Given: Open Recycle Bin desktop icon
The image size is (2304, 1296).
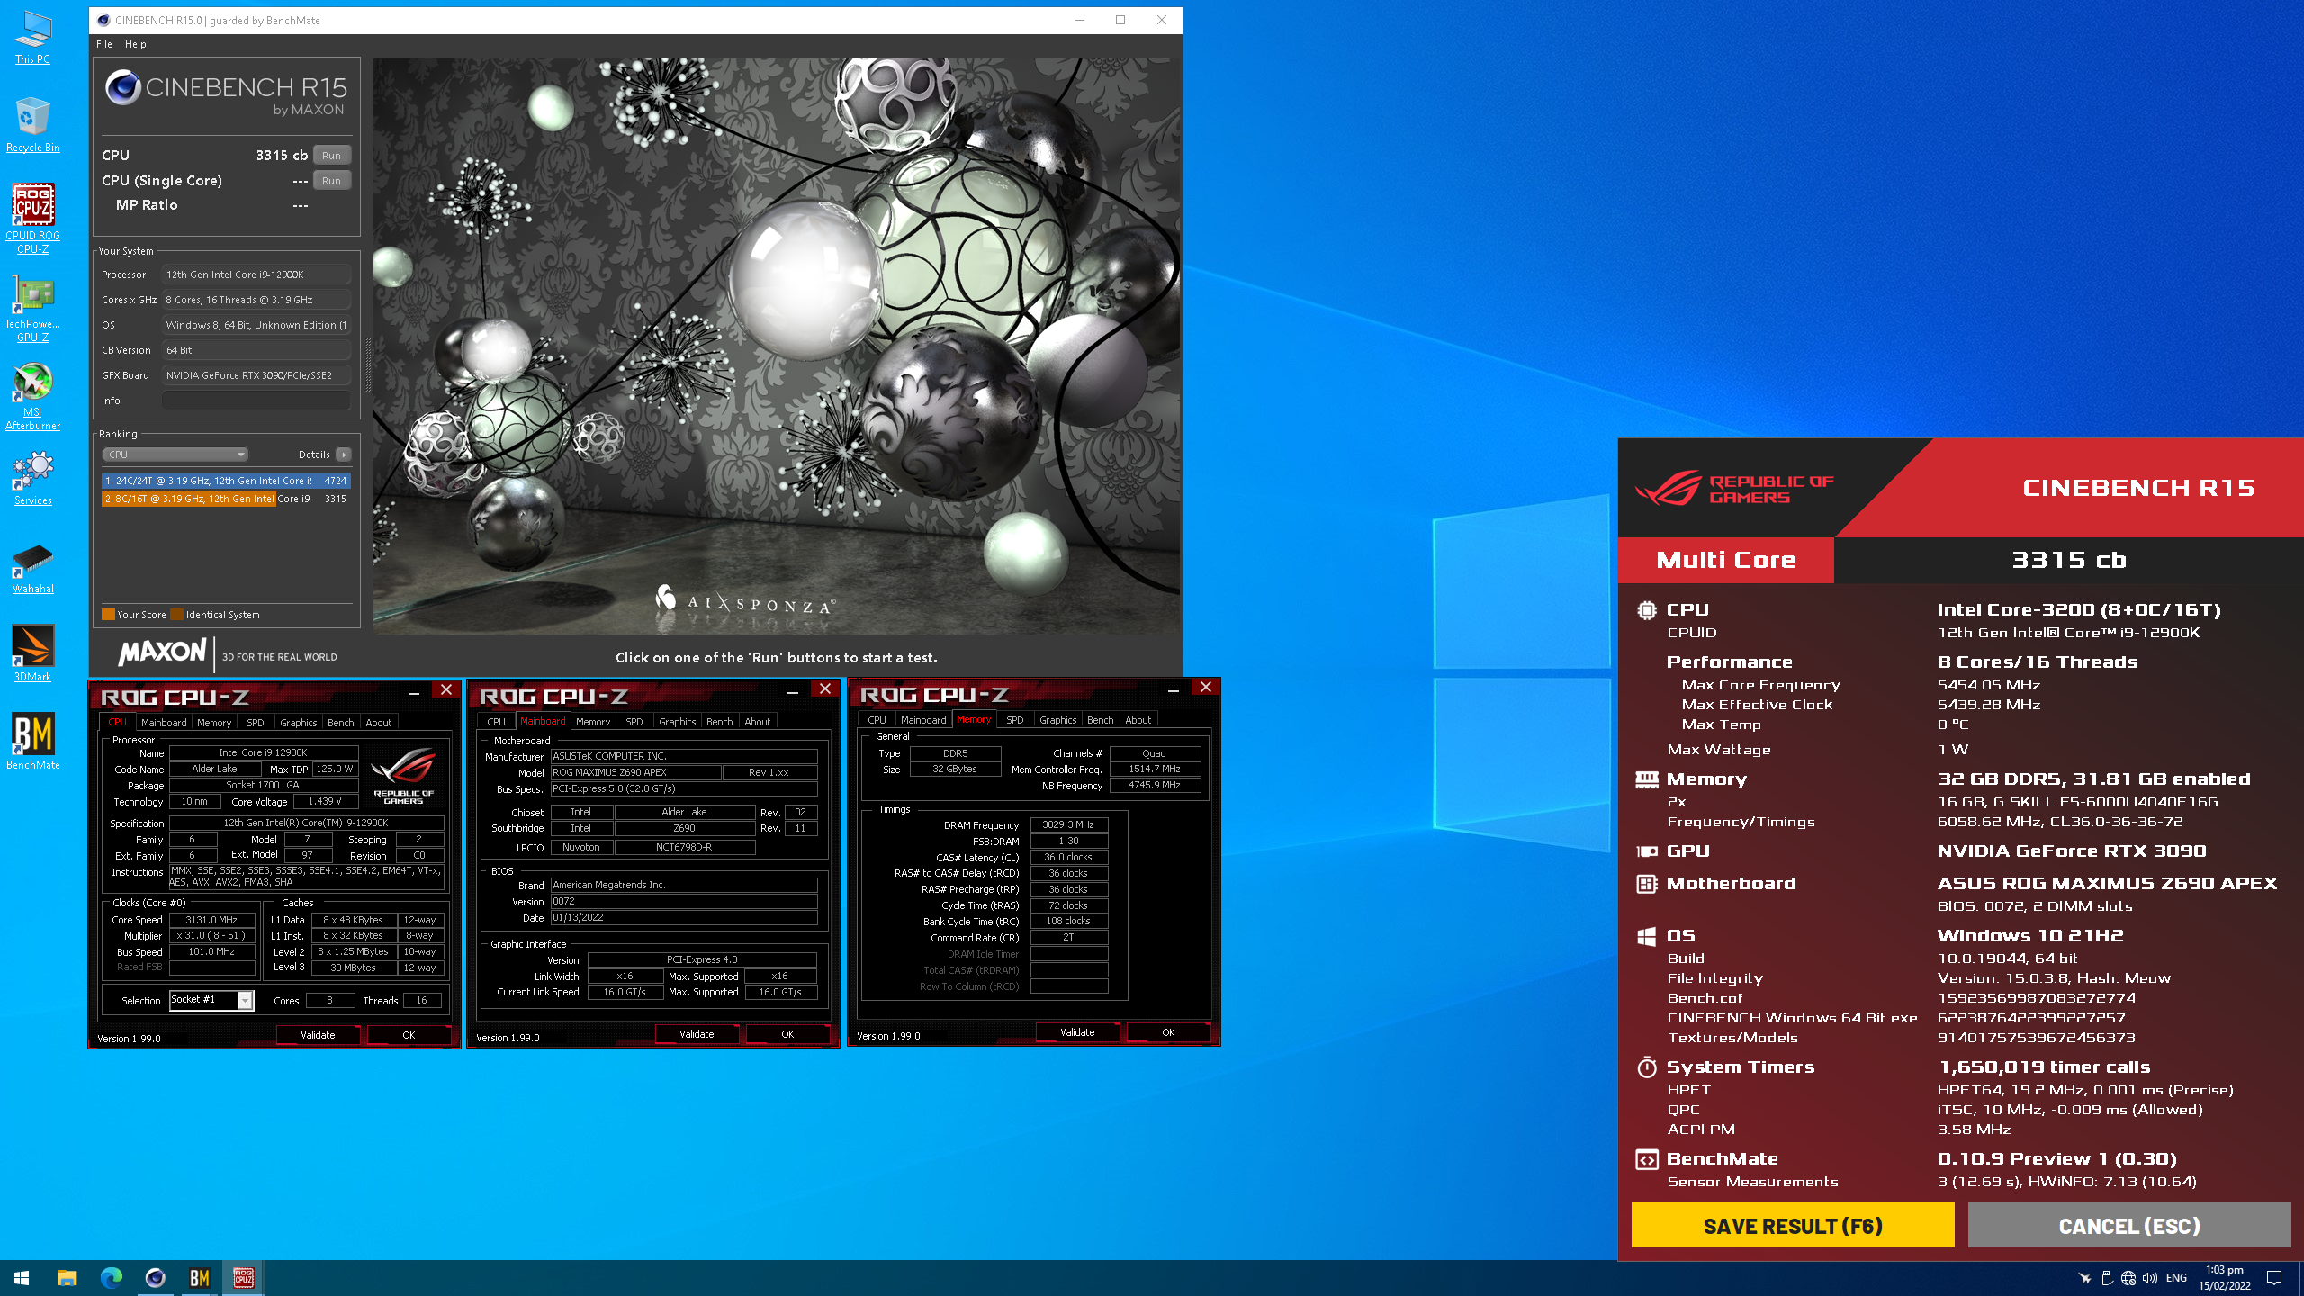Looking at the screenshot, I should (32, 125).
